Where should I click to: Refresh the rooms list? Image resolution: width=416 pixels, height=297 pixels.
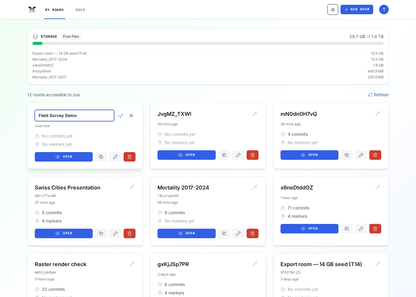pyautogui.click(x=378, y=95)
